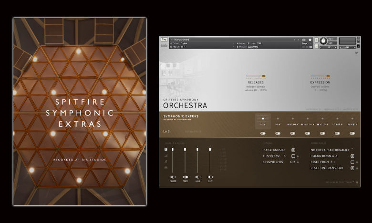Select the Hi 8' Lo 8' combined articulation
Viewport: 372px width, 223px height.
coord(293,122)
